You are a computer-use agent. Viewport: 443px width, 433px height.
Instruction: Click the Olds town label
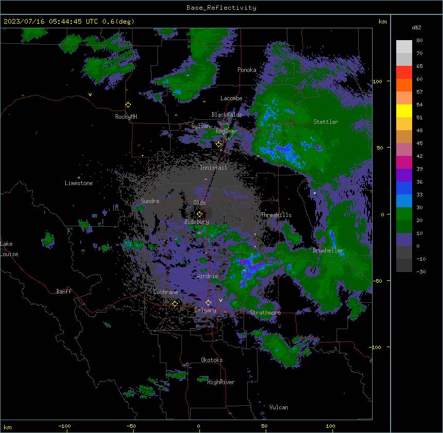tap(199, 203)
